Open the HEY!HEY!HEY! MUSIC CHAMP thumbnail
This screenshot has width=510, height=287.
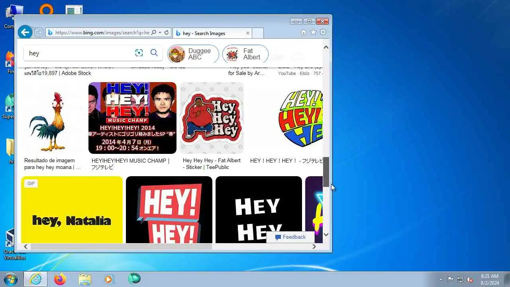pyautogui.click(x=132, y=118)
